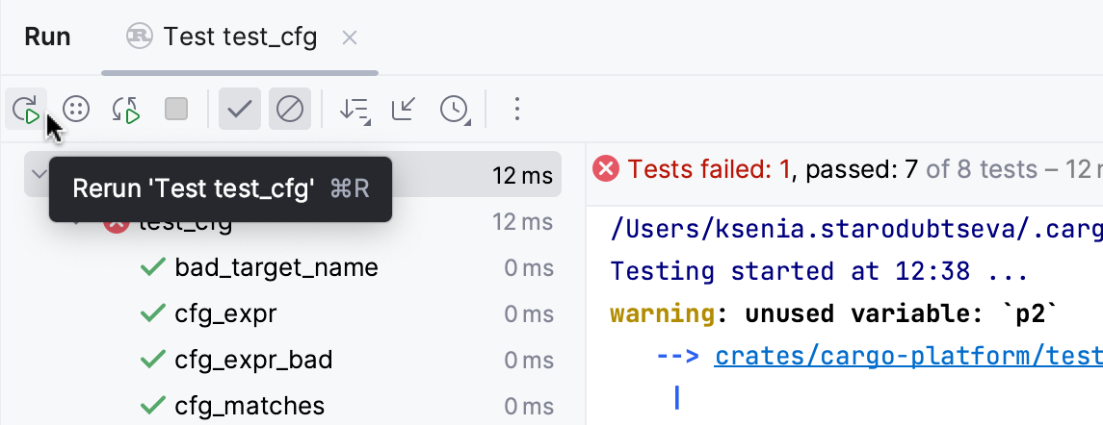1103x425 pixels.
Task: Open the more options kebab menu
Action: tap(517, 110)
